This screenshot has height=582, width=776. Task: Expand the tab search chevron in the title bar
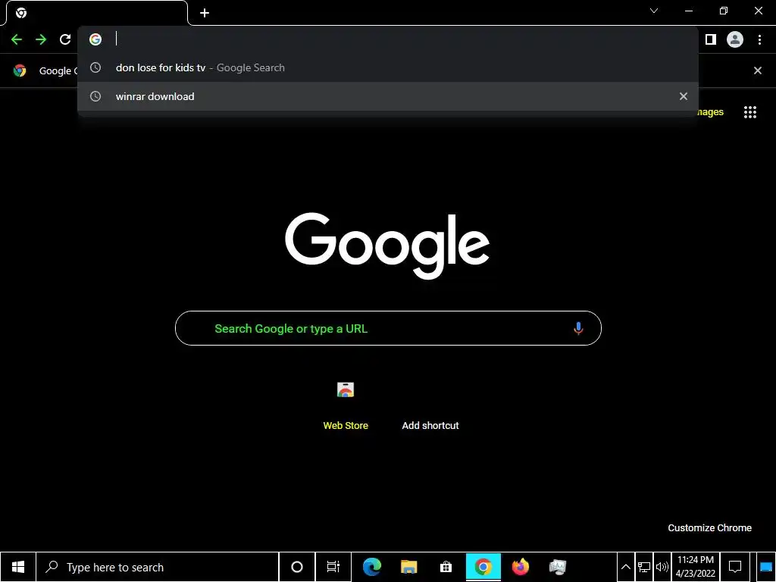click(654, 11)
